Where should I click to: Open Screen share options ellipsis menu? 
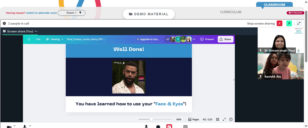click(x=36, y=31)
